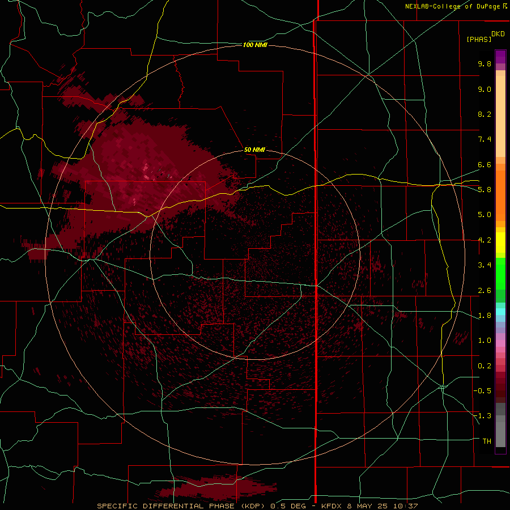This screenshot has height=510, width=510.
Task: Pick the cyan legend band
Action: [x=500, y=311]
